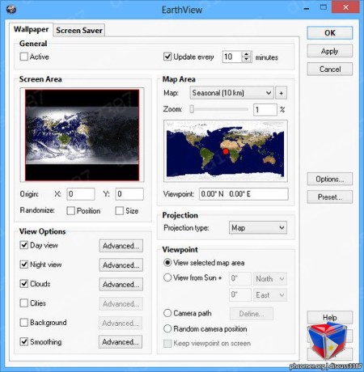
Task: Toggle the Smoothing checkbox
Action: (x=24, y=342)
